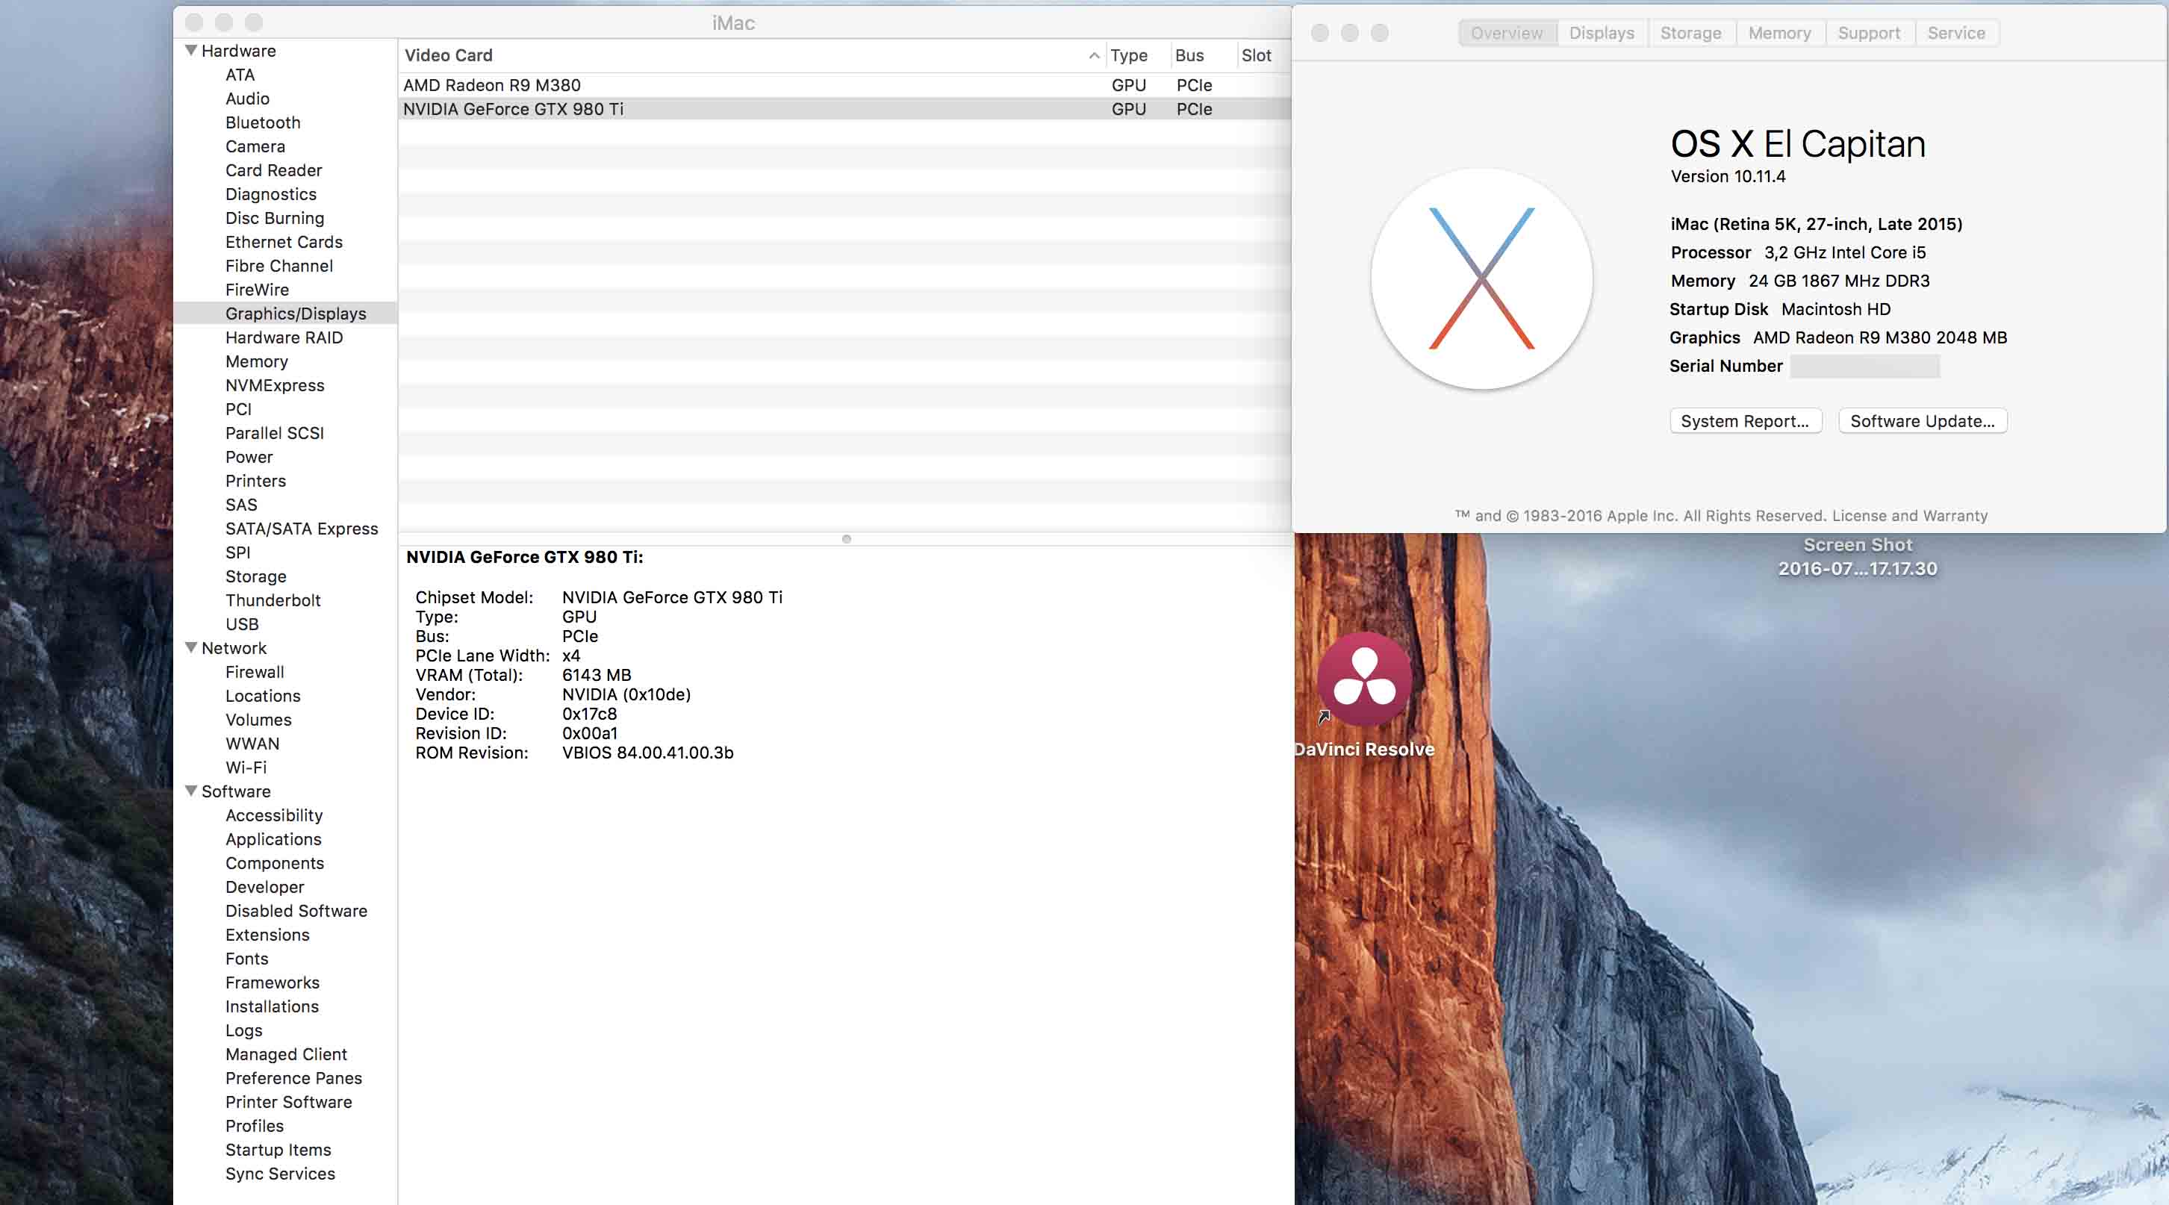
Task: Select Extensions under Software
Action: coord(267,935)
